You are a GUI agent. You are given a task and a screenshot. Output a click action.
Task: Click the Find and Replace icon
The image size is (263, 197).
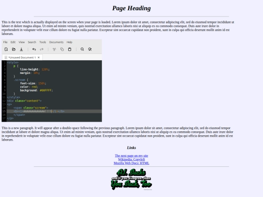point(90,49)
